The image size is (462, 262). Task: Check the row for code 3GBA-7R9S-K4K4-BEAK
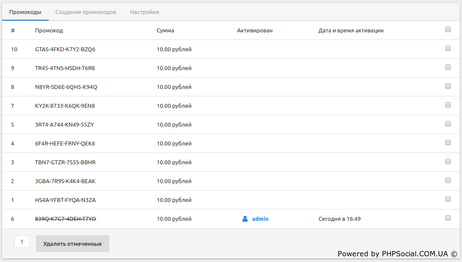(448, 181)
